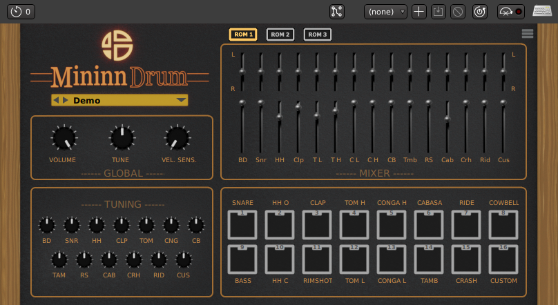Click the global VOLUME knob

coord(64,139)
